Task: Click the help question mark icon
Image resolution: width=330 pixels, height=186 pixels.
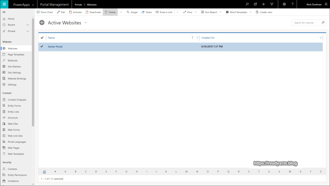Action: tap(292, 4)
